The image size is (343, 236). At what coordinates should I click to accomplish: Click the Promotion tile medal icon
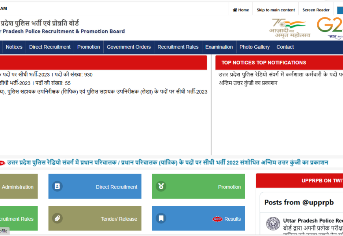pyautogui.click(x=161, y=186)
